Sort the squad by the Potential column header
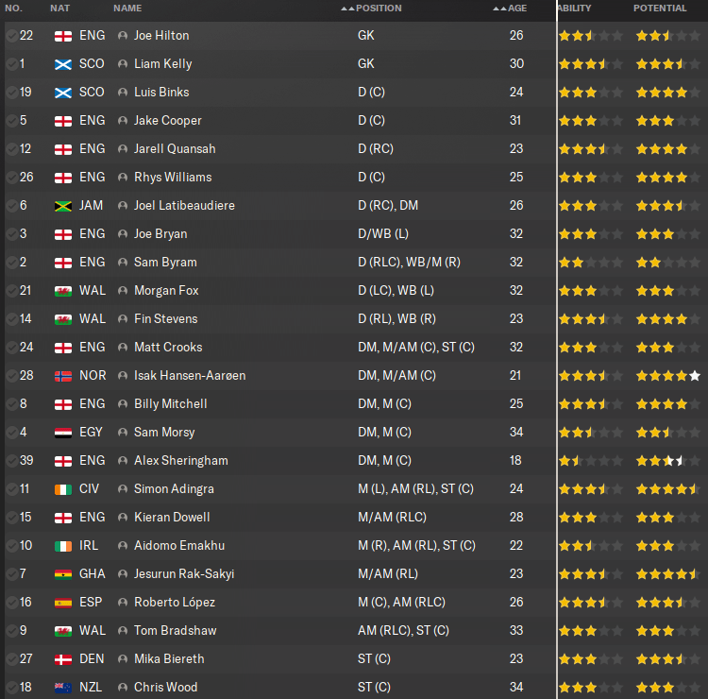The width and height of the screenshot is (708, 699). tap(660, 9)
